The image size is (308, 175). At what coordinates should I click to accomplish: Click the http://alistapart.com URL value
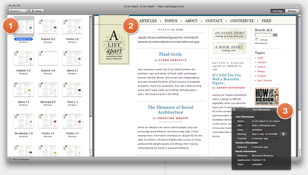pyautogui.click(x=264, y=125)
